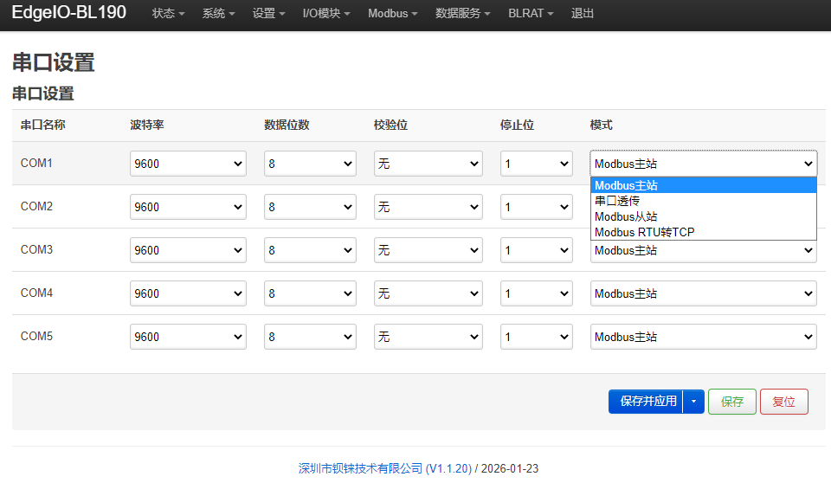The width and height of the screenshot is (831, 483).
Task: Open COM5 parity dropdown
Action: pos(428,337)
